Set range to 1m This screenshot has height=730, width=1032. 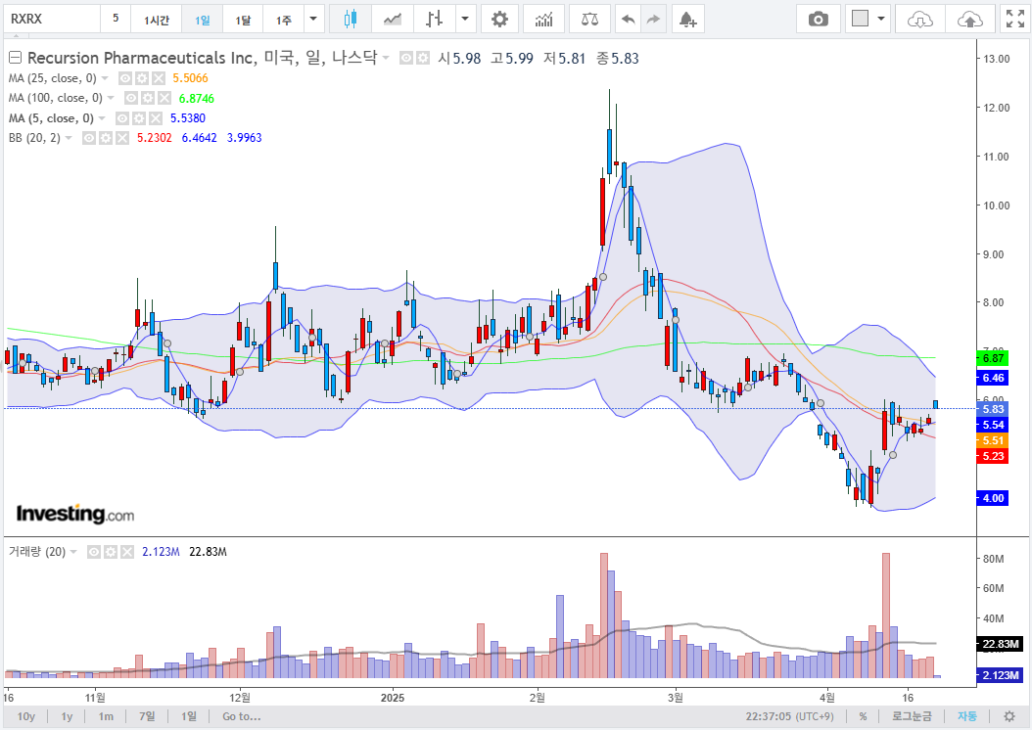(106, 716)
